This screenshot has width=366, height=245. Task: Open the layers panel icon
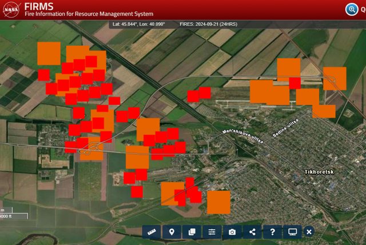(x=192, y=232)
